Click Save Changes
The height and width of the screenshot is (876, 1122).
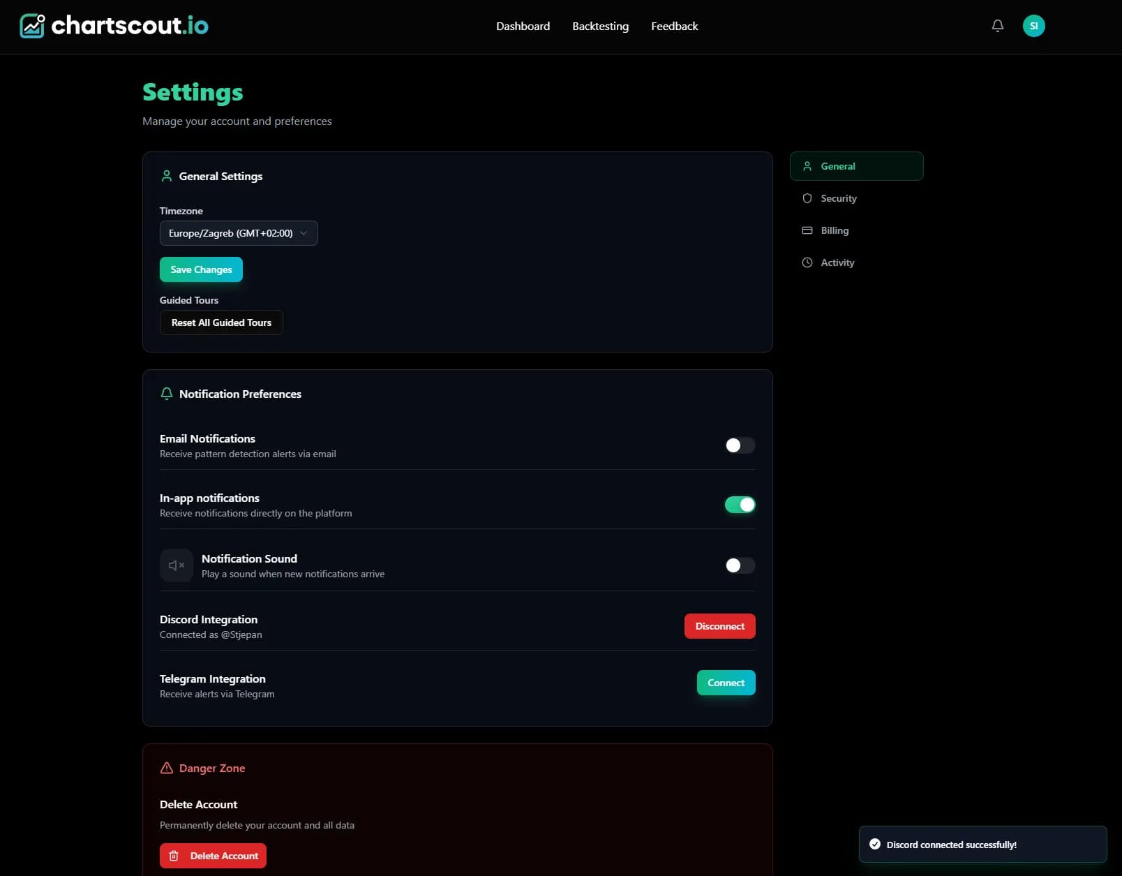pyautogui.click(x=201, y=269)
